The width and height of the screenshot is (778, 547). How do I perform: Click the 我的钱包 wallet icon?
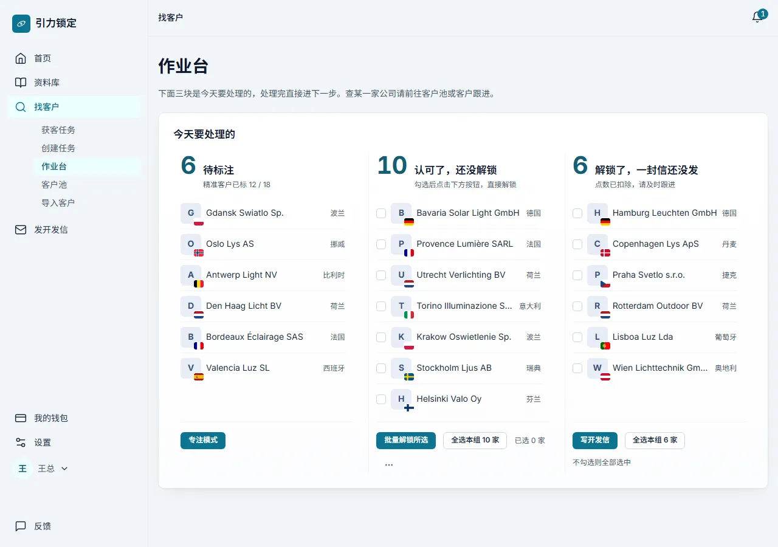coord(21,418)
